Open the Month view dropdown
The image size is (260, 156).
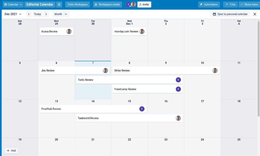point(61,14)
